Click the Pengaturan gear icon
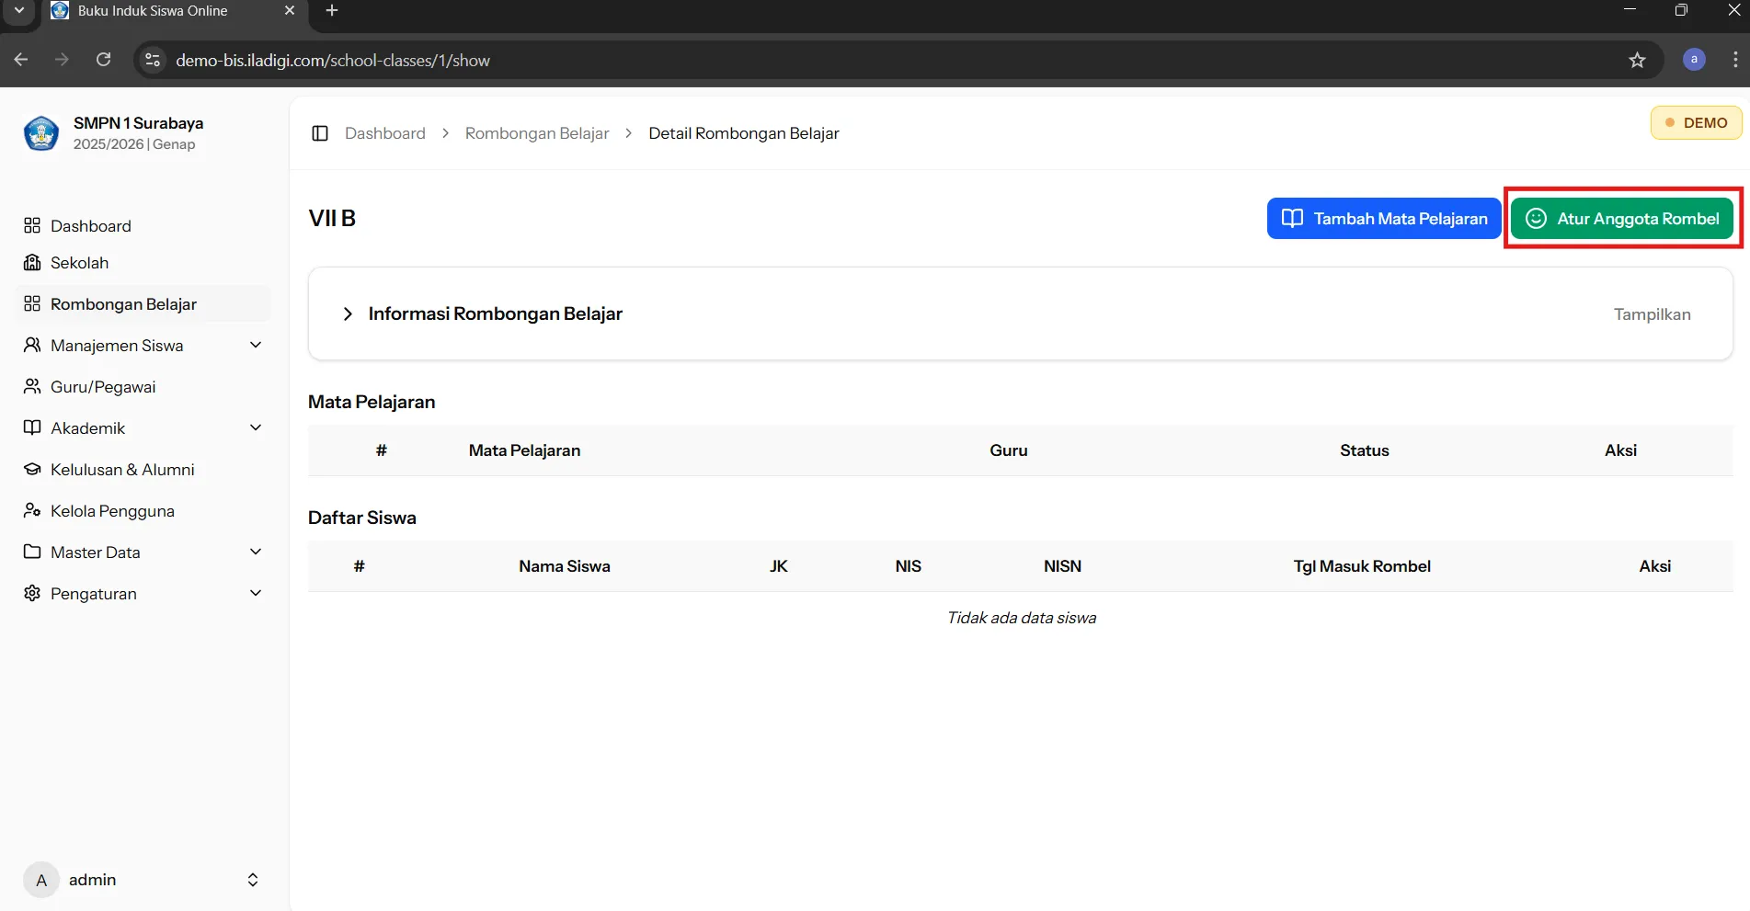This screenshot has width=1750, height=911. [32, 593]
